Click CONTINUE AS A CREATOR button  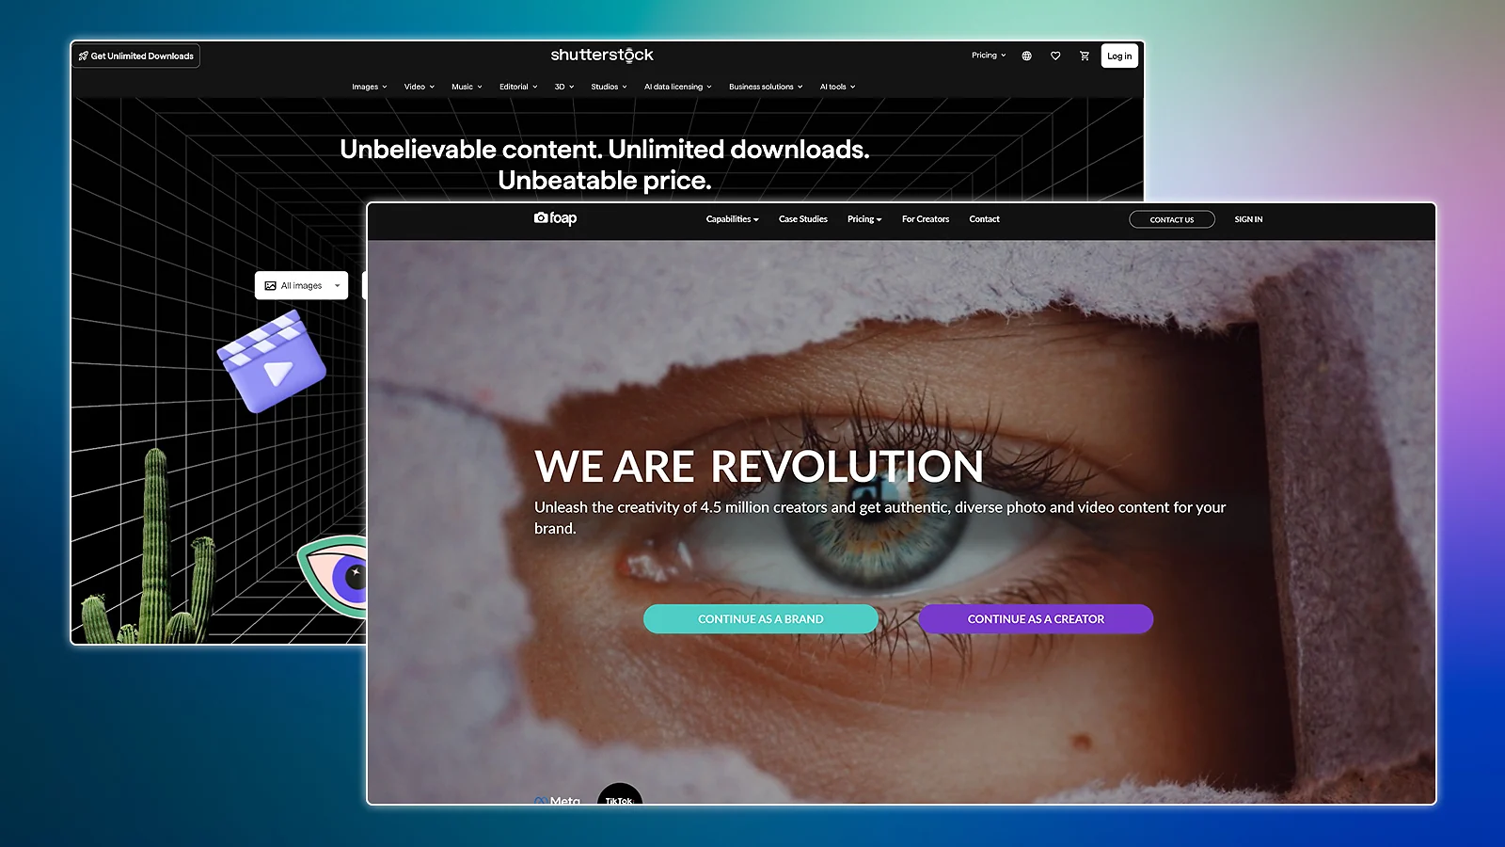(x=1036, y=619)
